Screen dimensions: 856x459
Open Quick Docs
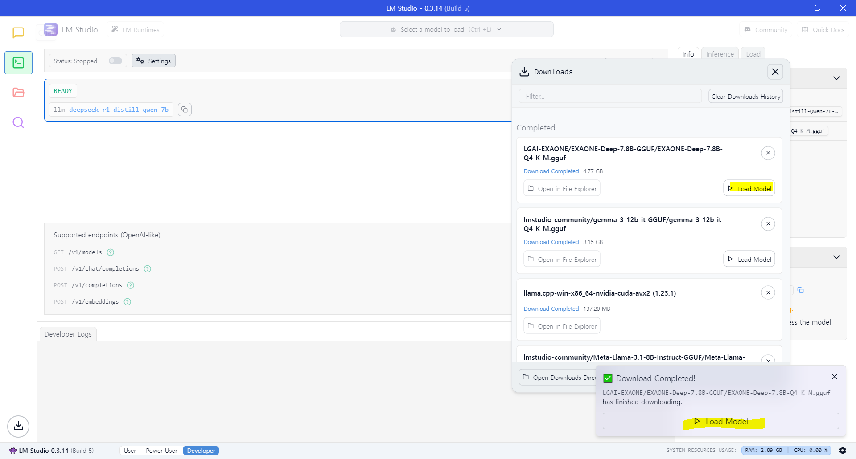click(823, 30)
